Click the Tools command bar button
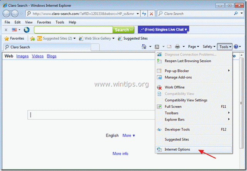Screen dimensions: 247x171 [x=225, y=47]
